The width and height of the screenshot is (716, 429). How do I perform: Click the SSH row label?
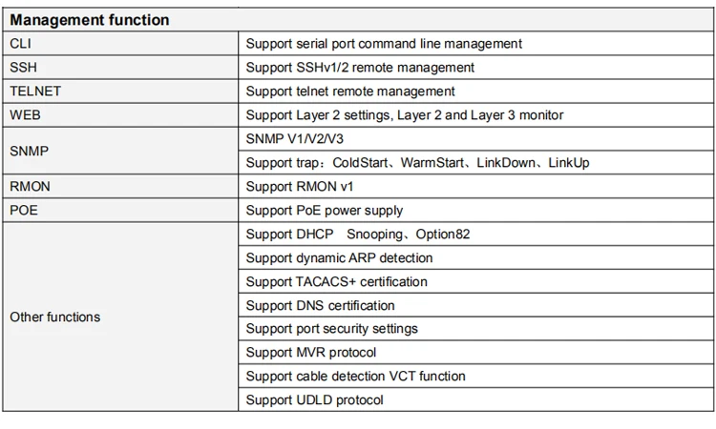point(23,68)
